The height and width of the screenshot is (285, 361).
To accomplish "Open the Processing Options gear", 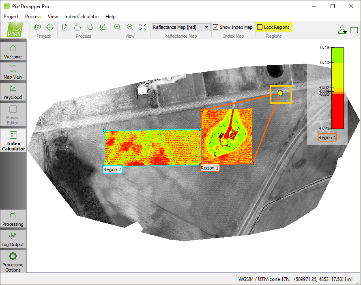I will (x=13, y=261).
